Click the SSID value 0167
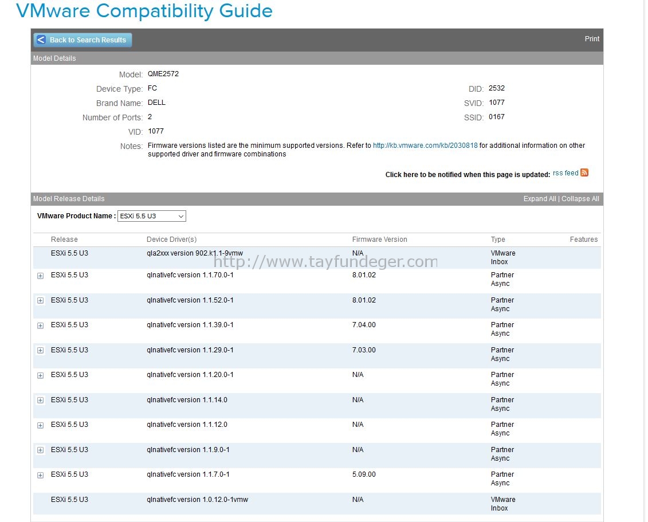648x522 pixels. tap(496, 117)
